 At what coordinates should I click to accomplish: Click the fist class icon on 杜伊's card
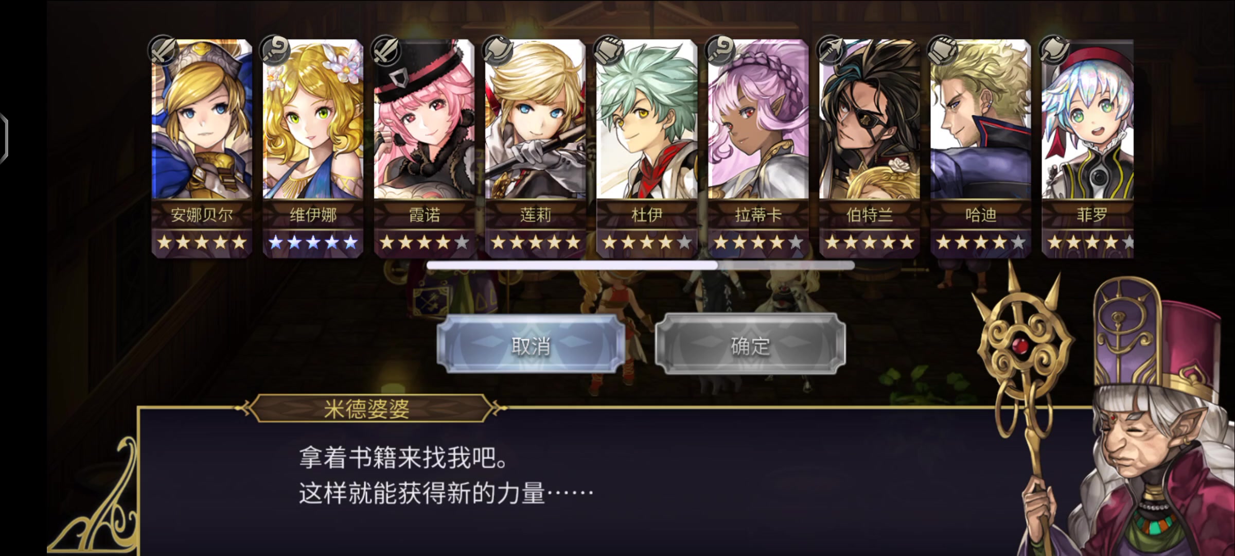pyautogui.click(x=608, y=50)
